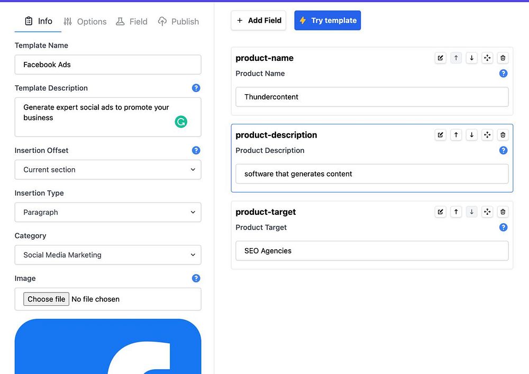This screenshot has height=374, width=529.
Task: Open help for Image
Action: (x=196, y=278)
